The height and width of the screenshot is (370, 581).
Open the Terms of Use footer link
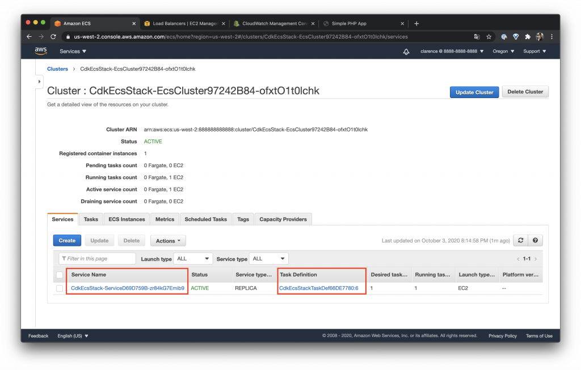[x=539, y=336]
